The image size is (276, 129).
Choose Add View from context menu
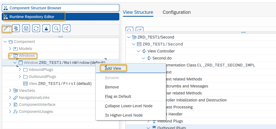coord(113,68)
